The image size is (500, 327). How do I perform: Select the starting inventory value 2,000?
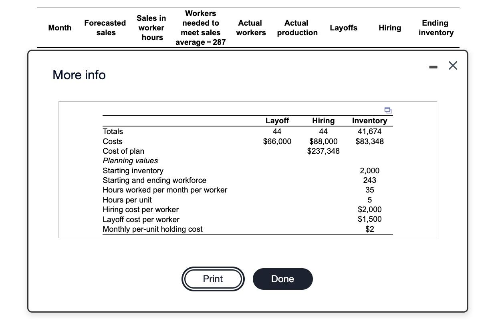(369, 171)
